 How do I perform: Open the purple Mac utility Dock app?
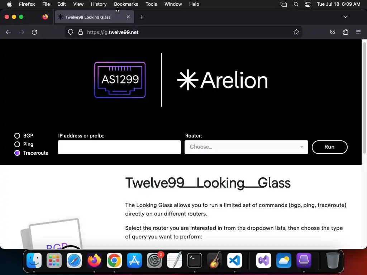click(304, 260)
